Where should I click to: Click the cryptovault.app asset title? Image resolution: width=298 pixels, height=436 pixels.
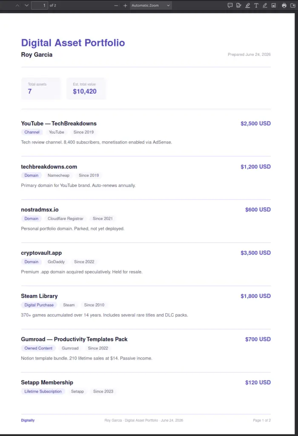click(41, 253)
